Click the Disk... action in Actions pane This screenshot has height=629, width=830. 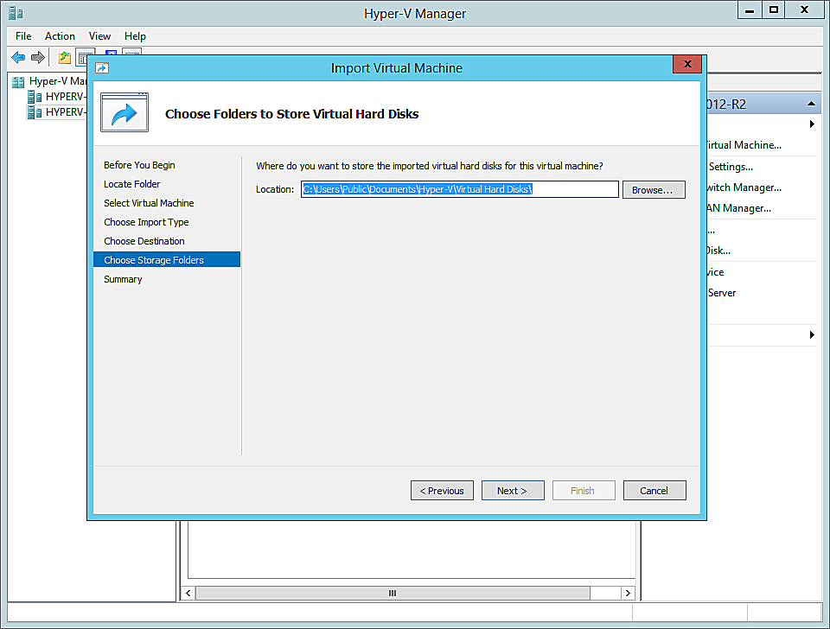pyautogui.click(x=718, y=251)
